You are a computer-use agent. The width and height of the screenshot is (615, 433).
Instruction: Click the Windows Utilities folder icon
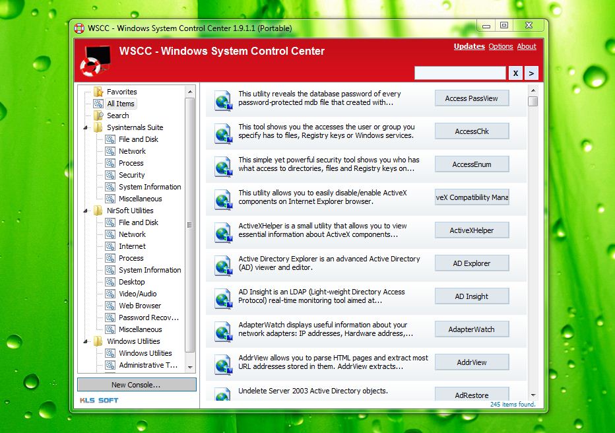98,341
